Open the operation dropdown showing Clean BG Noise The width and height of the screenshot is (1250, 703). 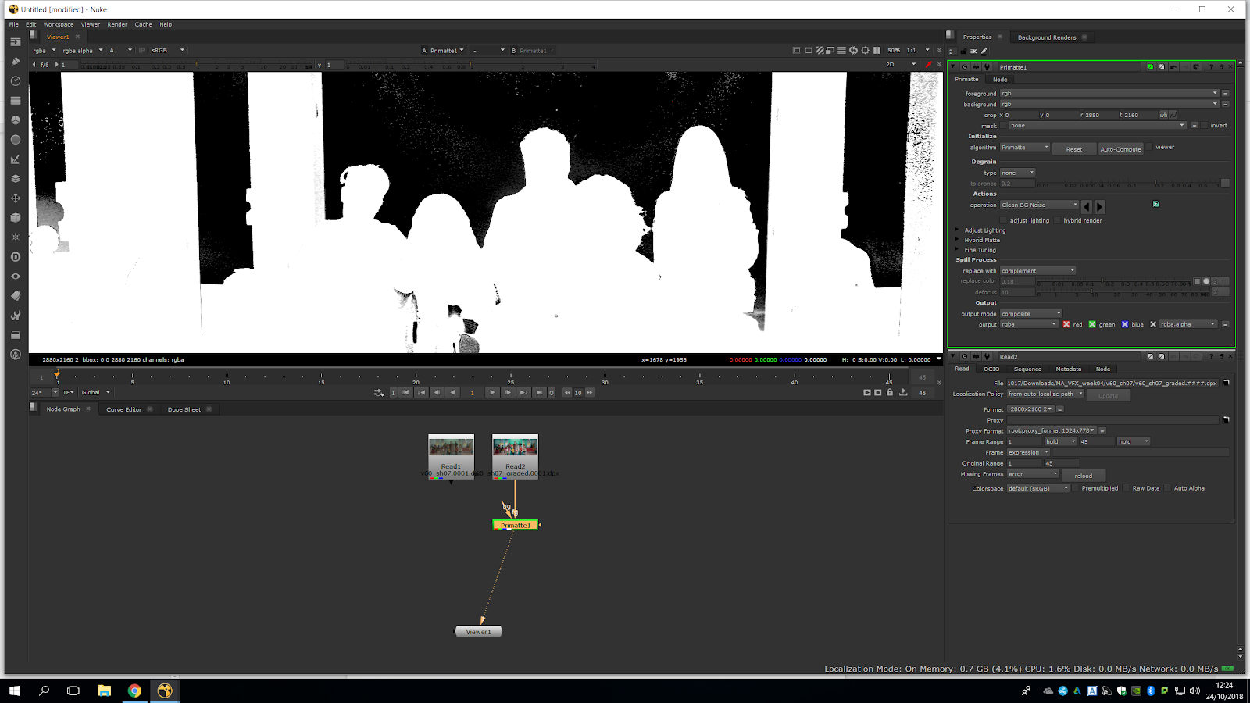click(1039, 205)
